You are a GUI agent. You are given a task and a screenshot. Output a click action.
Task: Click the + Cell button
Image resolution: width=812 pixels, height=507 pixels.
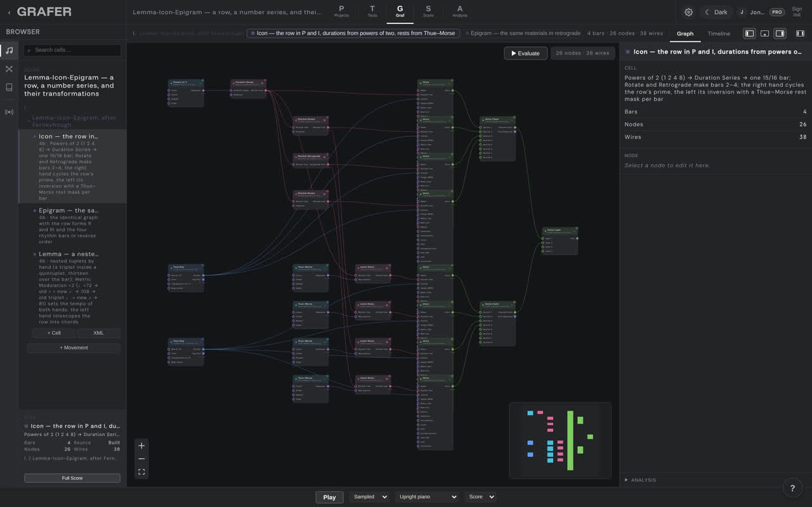click(54, 333)
